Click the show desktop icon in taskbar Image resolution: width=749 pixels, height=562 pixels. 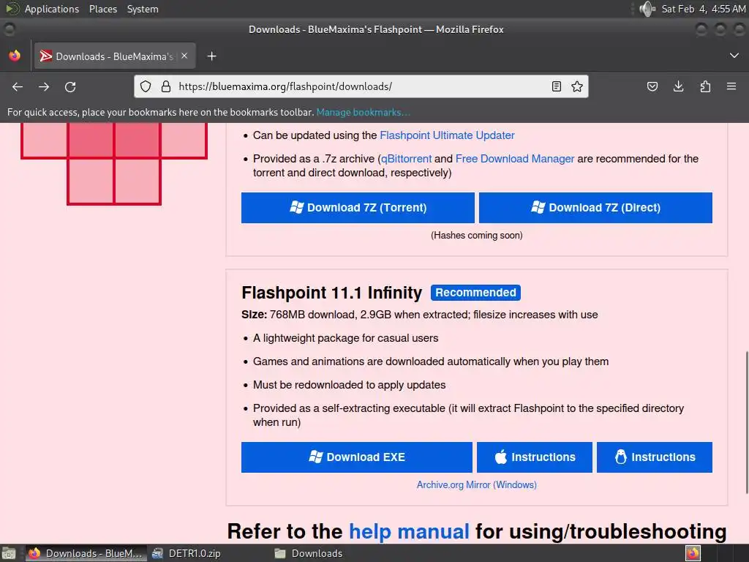(x=8, y=553)
